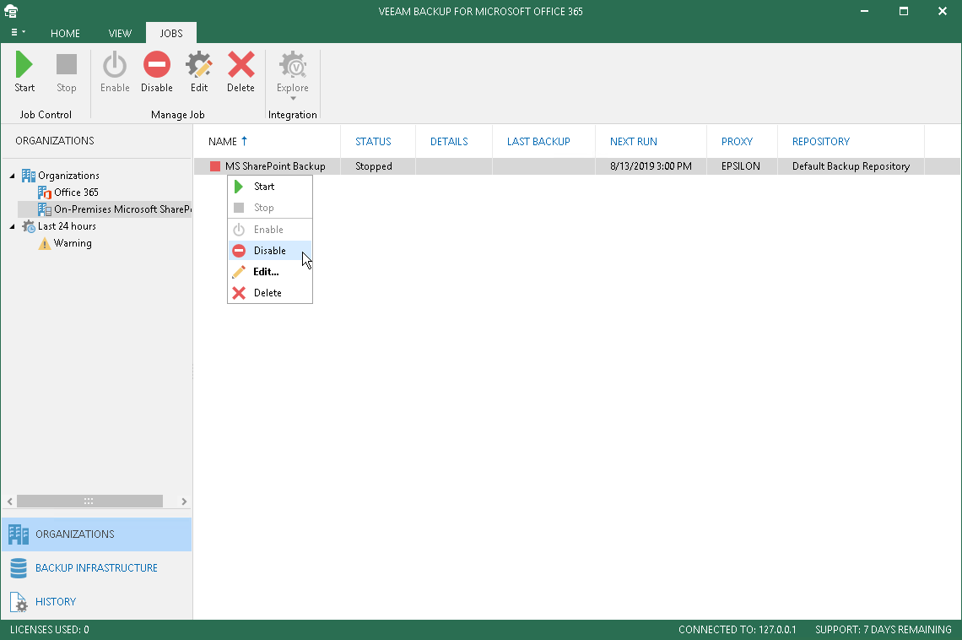
Task: Click CONNECTED TO: 127.0.0.1 status text
Action: click(x=737, y=630)
